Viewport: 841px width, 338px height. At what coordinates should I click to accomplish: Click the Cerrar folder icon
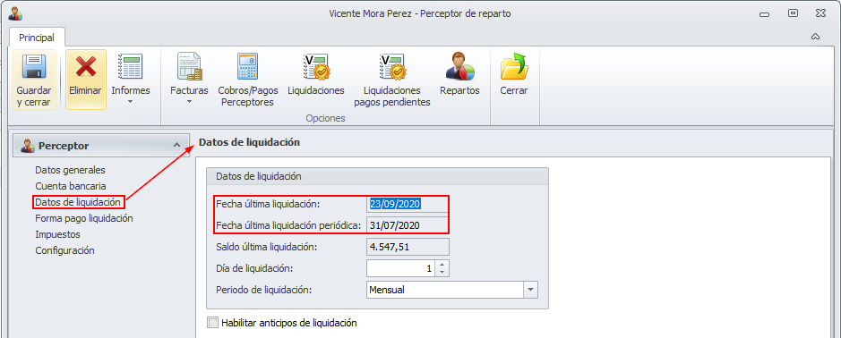coord(514,67)
